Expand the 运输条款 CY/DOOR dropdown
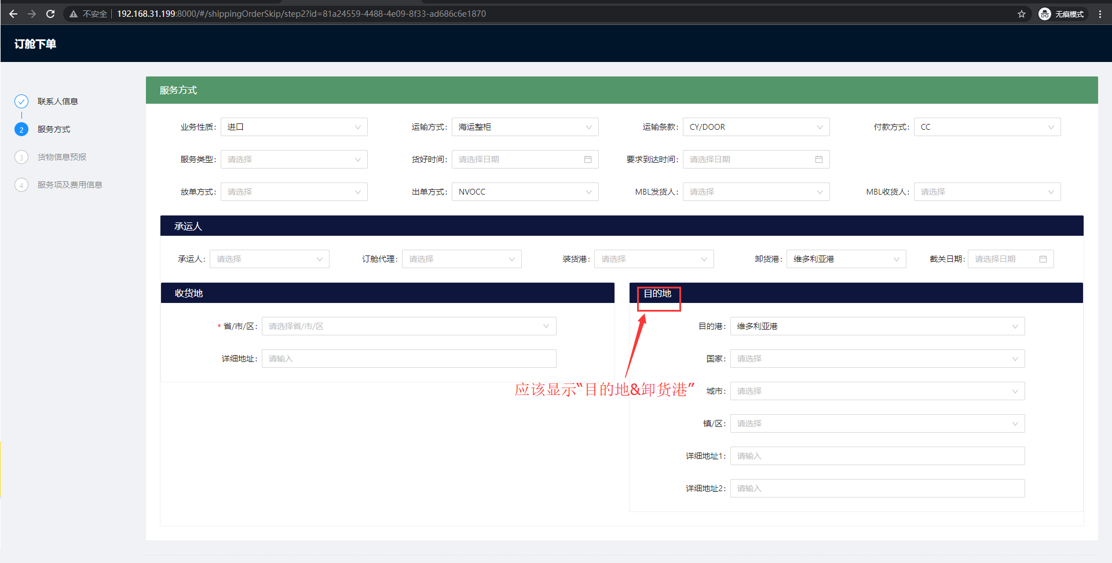This screenshot has height=563, width=1112. [x=756, y=127]
